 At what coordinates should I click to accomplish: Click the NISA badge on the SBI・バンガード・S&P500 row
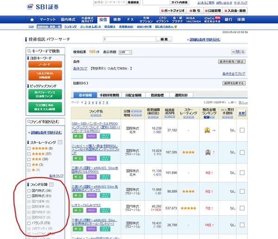pyautogui.click(x=91, y=136)
